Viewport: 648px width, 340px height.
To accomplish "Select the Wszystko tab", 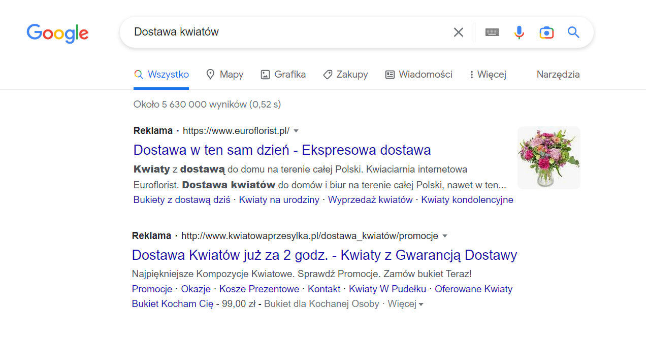I will point(161,75).
